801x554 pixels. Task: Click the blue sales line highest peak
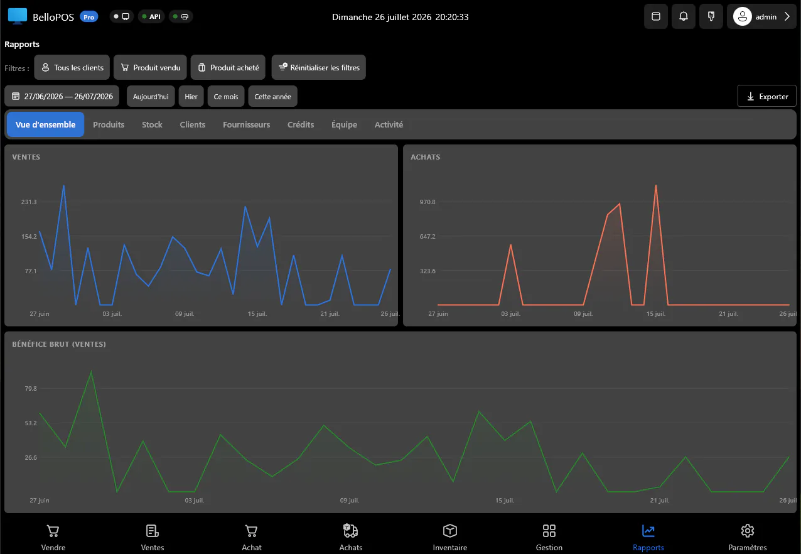63,185
